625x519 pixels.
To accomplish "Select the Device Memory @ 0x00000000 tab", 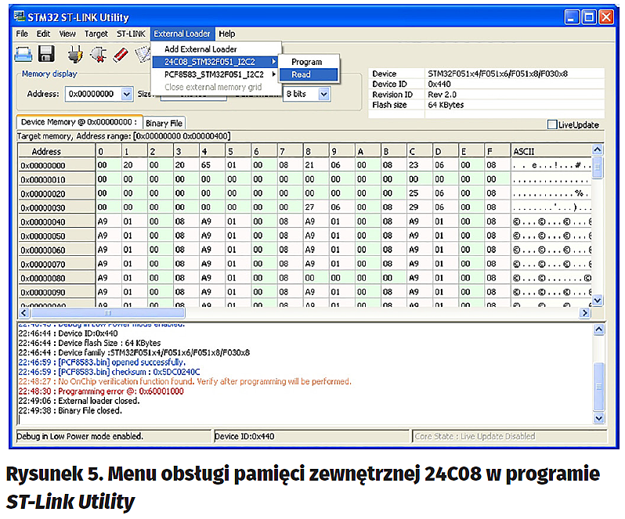I will coord(78,122).
